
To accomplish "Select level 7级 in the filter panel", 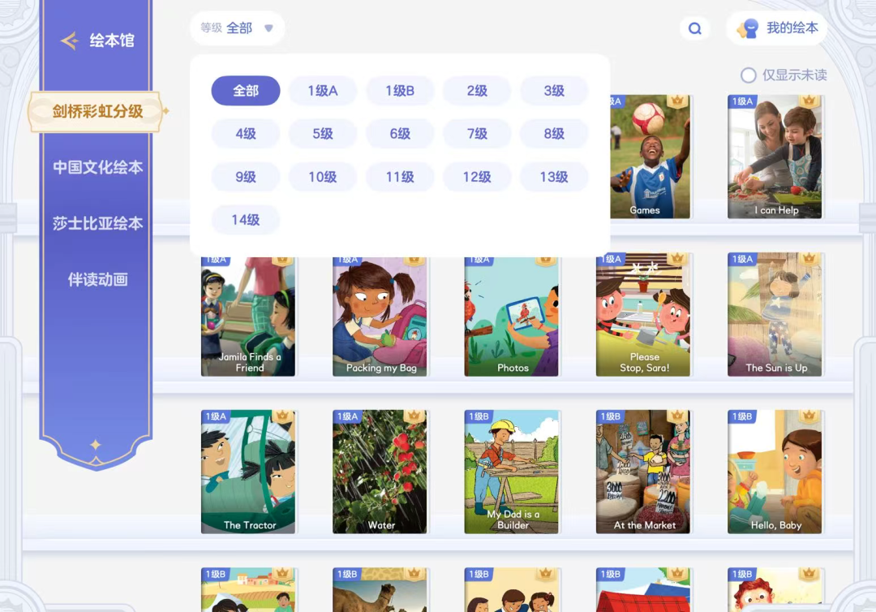I will [477, 134].
